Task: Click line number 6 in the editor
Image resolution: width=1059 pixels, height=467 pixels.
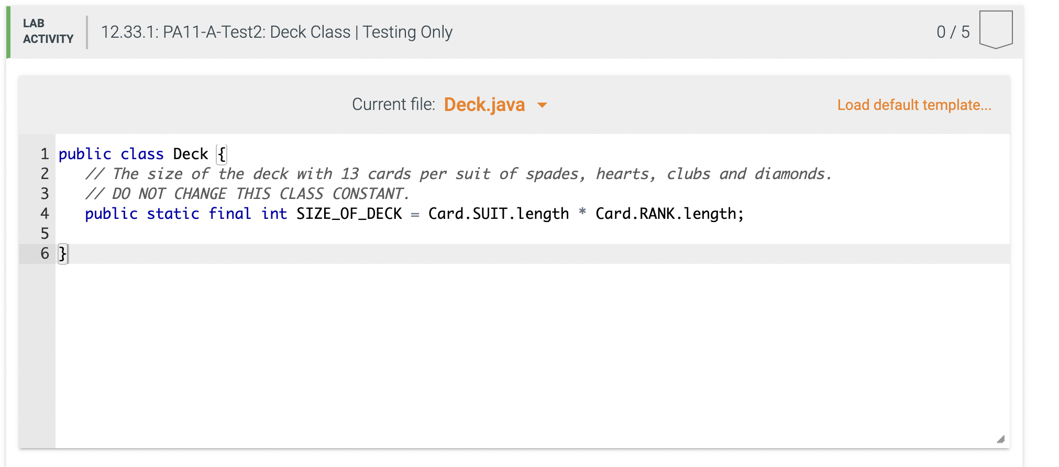Action: click(44, 254)
